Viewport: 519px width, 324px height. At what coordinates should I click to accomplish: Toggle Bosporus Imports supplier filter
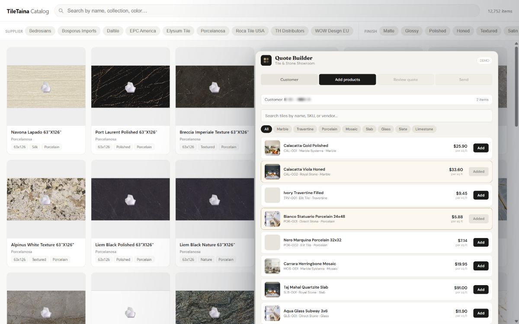(79, 31)
